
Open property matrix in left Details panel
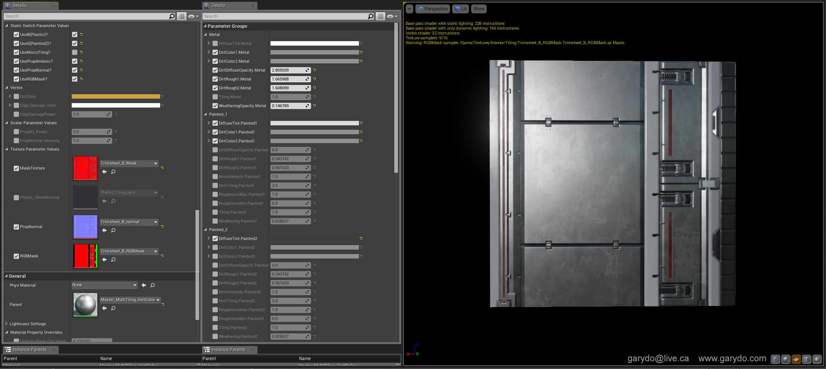(x=181, y=16)
